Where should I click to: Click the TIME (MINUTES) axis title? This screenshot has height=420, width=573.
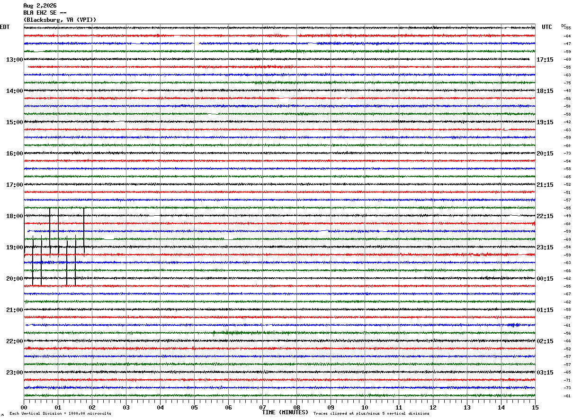(x=285, y=412)
